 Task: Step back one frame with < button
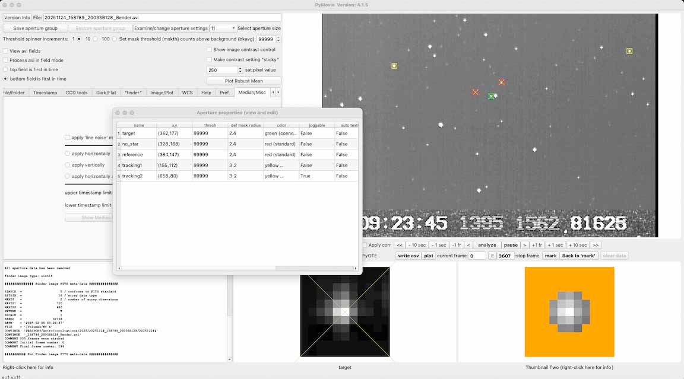(x=468, y=245)
